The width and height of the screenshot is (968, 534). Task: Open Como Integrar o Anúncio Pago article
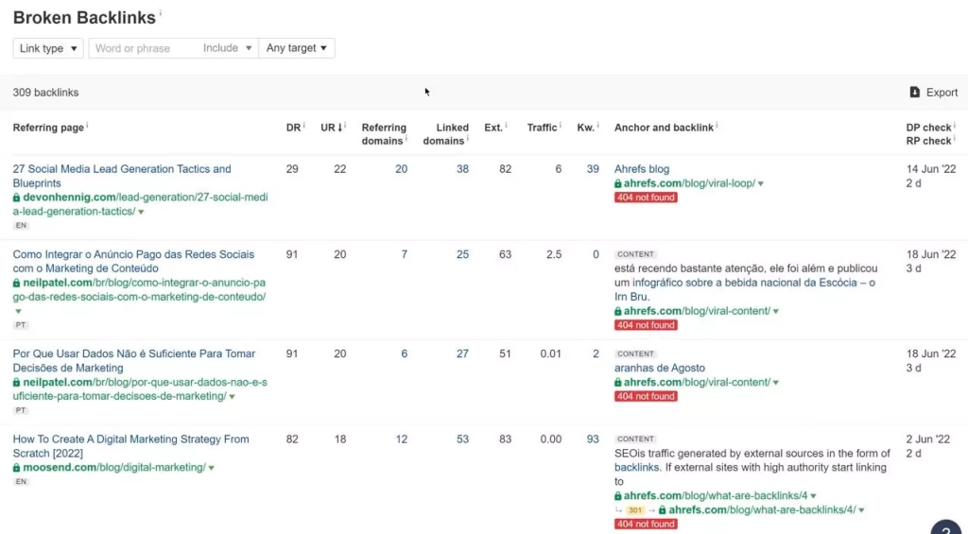coord(133,261)
